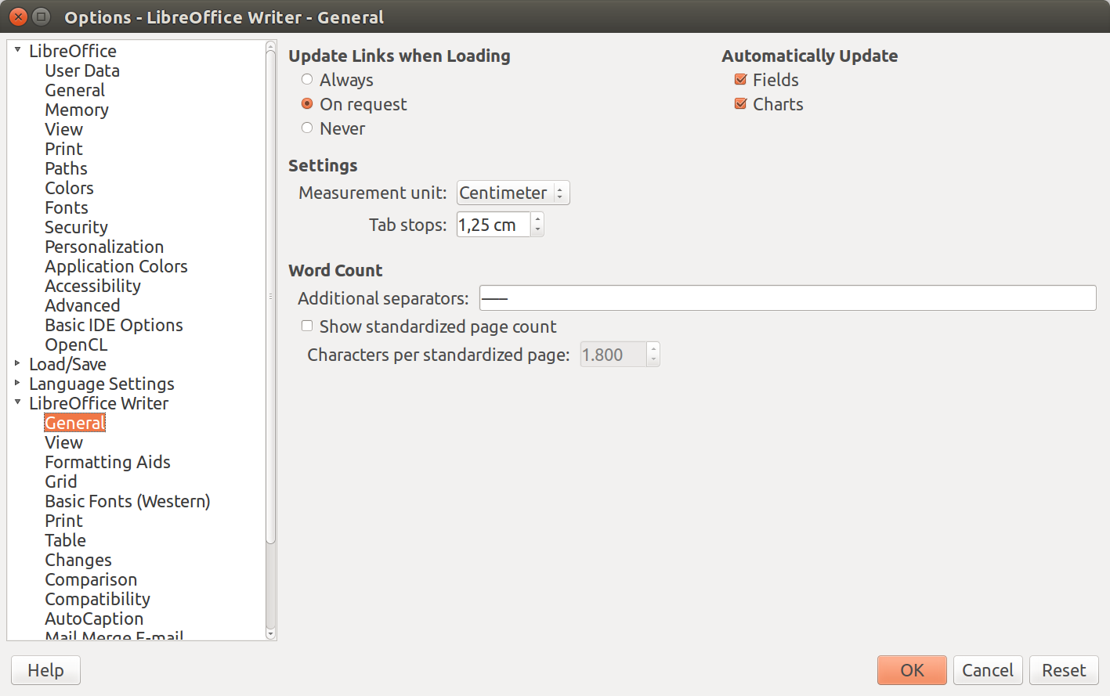Open the OpenCL settings page
1110x696 pixels.
[x=76, y=344]
